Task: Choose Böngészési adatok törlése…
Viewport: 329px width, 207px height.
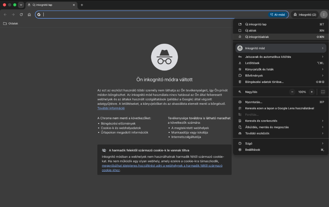Action: point(281,82)
